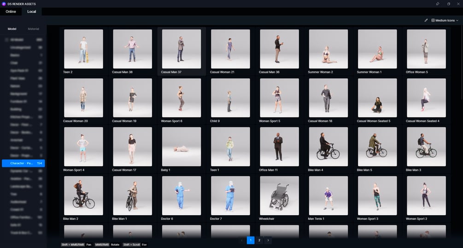The height and width of the screenshot is (248, 463).
Task: Pick the Office Man 11 thumbnail
Action: point(279,147)
